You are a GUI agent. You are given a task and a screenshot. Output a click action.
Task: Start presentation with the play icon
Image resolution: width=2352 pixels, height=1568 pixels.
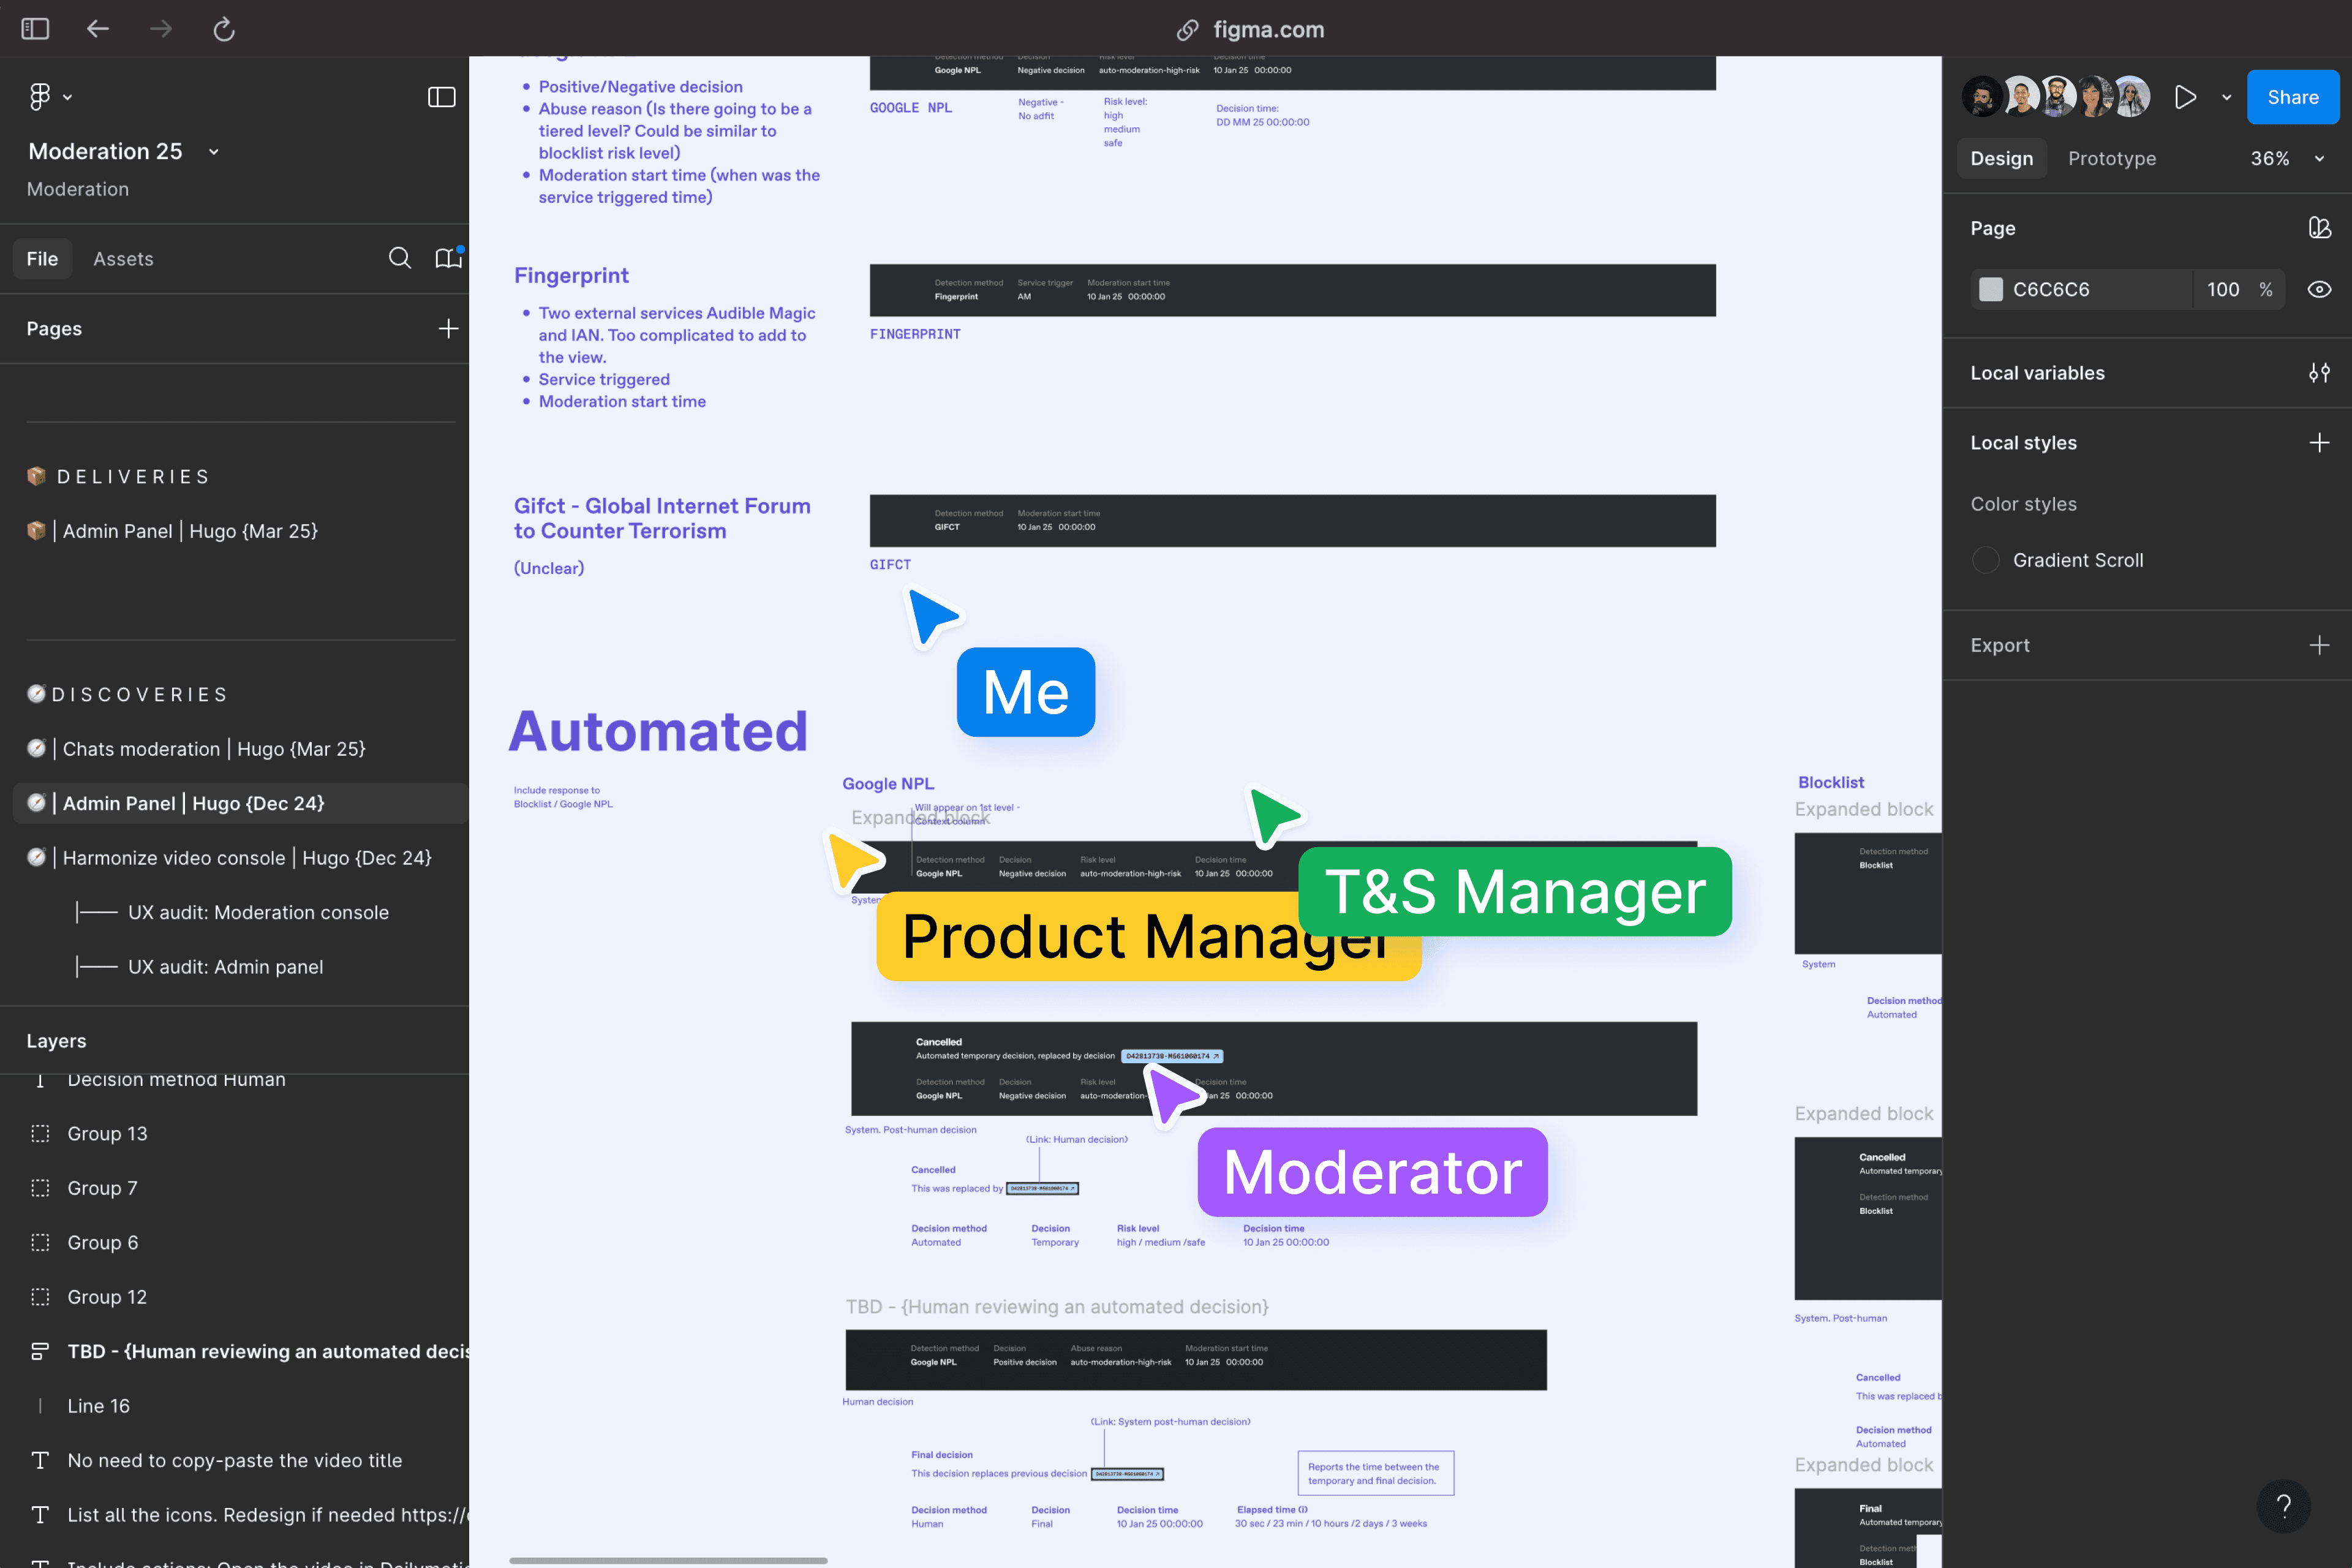coord(2185,97)
